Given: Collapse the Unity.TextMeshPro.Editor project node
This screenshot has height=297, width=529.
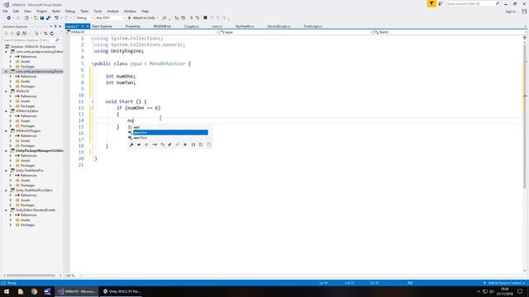Looking at the screenshot, I should (x=6, y=191).
